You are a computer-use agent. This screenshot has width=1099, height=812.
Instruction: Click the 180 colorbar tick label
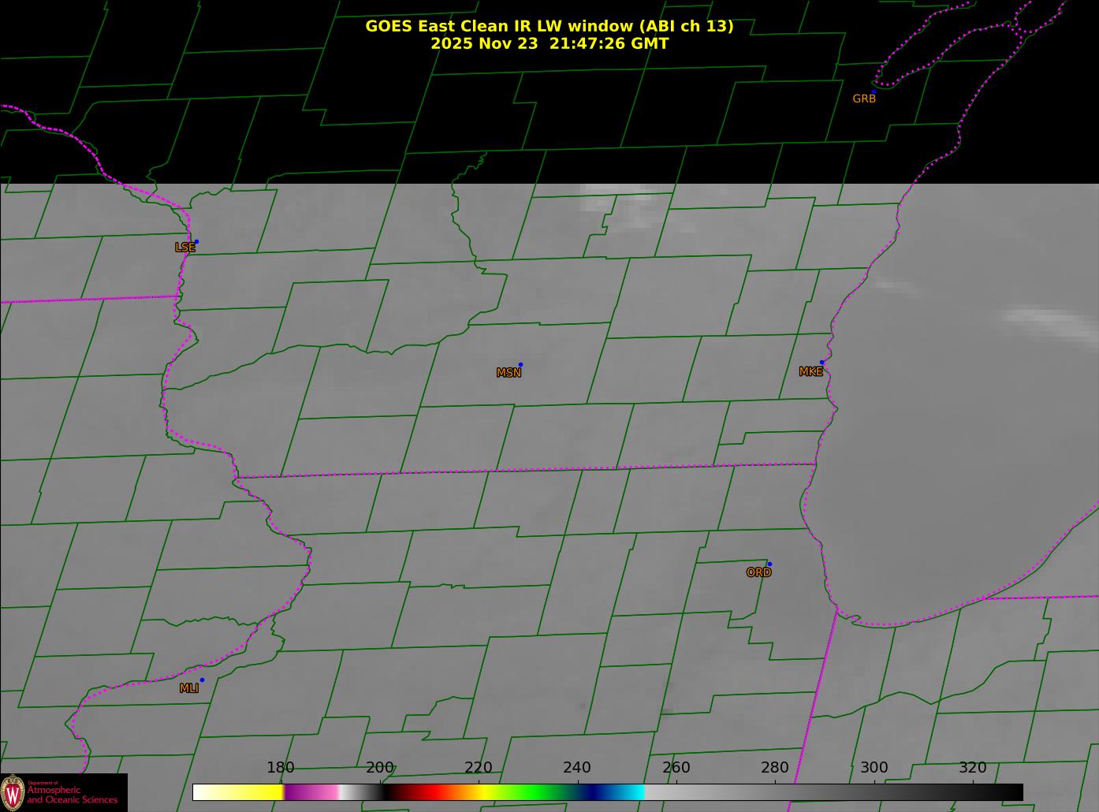[280, 768]
